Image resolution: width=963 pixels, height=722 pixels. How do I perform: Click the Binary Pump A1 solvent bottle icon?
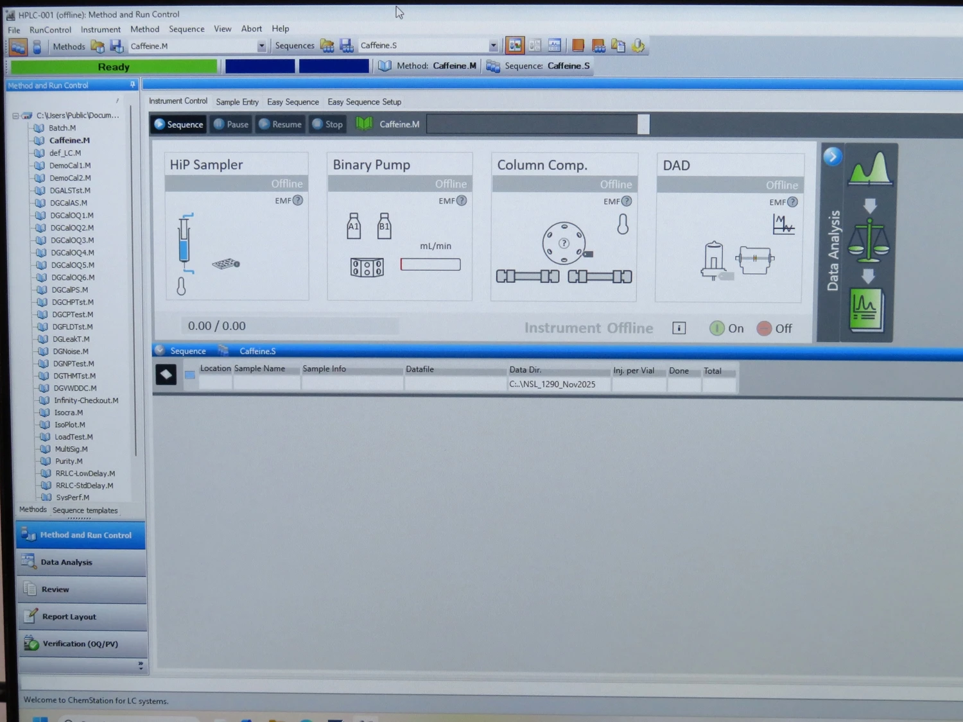point(354,226)
